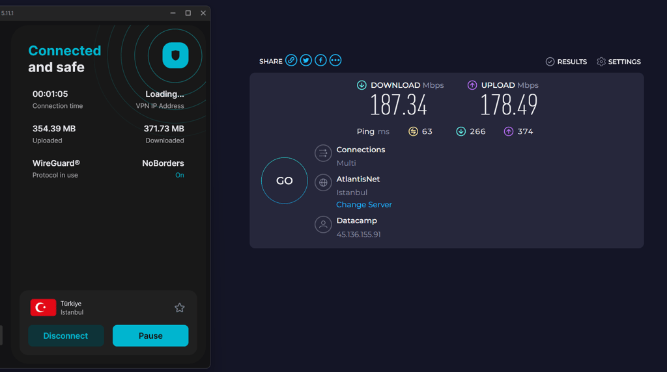Minimize the VPN window
The image size is (667, 372).
[173, 13]
